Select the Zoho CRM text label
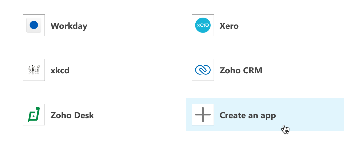The image size is (358, 143). [241, 70]
